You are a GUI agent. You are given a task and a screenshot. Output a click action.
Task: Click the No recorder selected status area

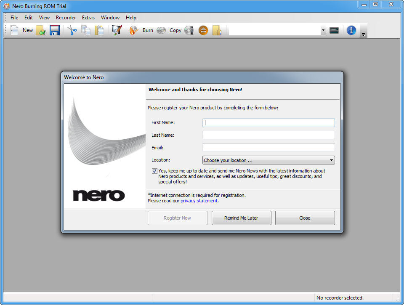(x=340, y=297)
